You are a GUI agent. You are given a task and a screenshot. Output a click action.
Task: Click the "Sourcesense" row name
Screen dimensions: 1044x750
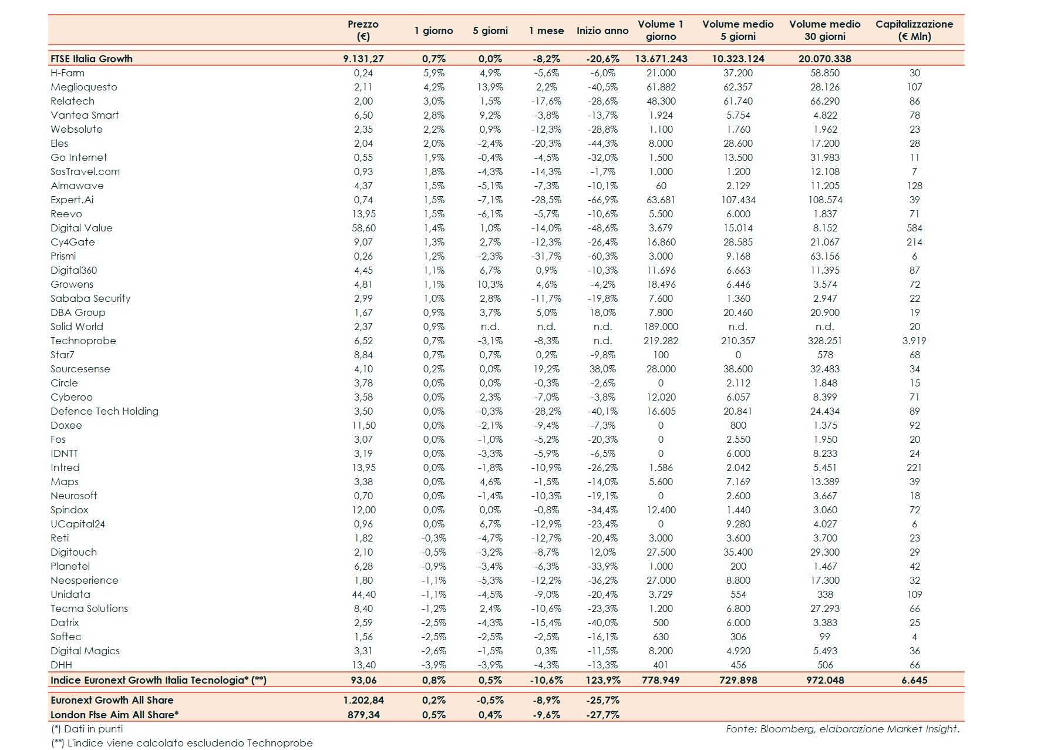80,369
